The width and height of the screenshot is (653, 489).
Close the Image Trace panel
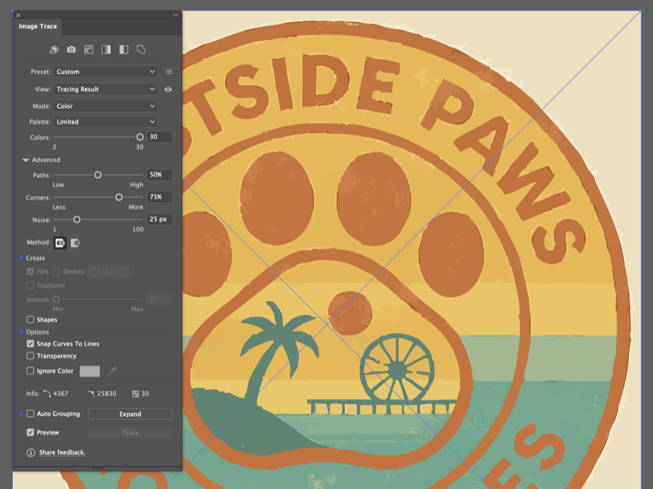click(18, 15)
